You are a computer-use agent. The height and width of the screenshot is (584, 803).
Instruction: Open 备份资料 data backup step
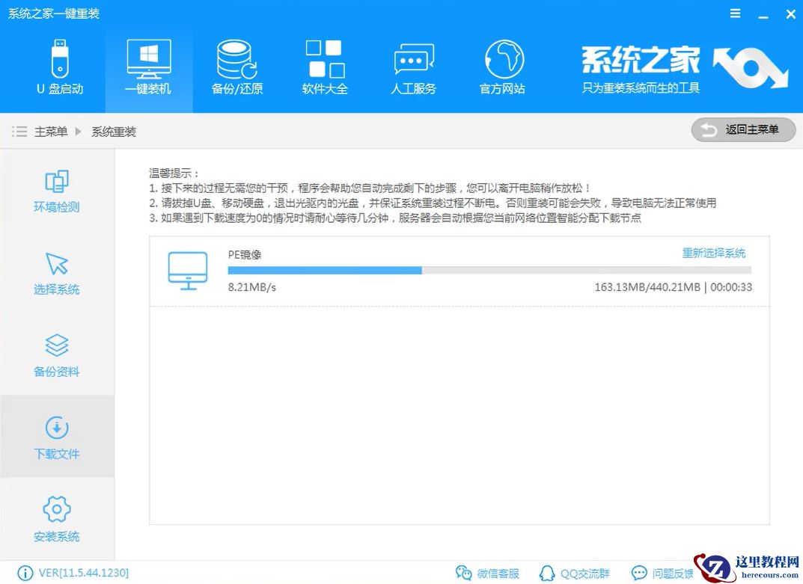(56, 354)
